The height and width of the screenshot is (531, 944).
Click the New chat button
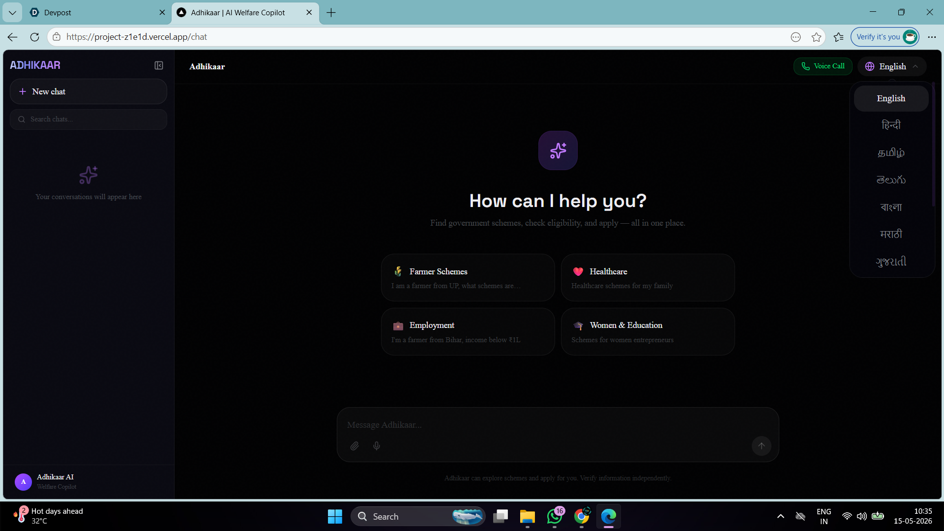coord(88,91)
